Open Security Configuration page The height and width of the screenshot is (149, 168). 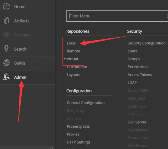point(146,43)
